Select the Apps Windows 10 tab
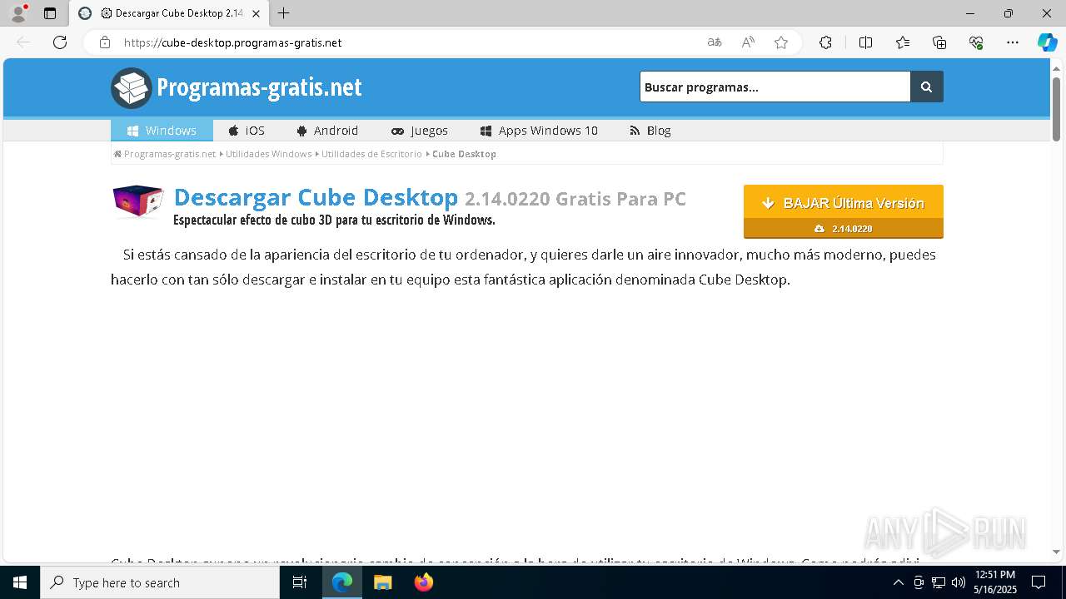The image size is (1066, 599). [539, 131]
